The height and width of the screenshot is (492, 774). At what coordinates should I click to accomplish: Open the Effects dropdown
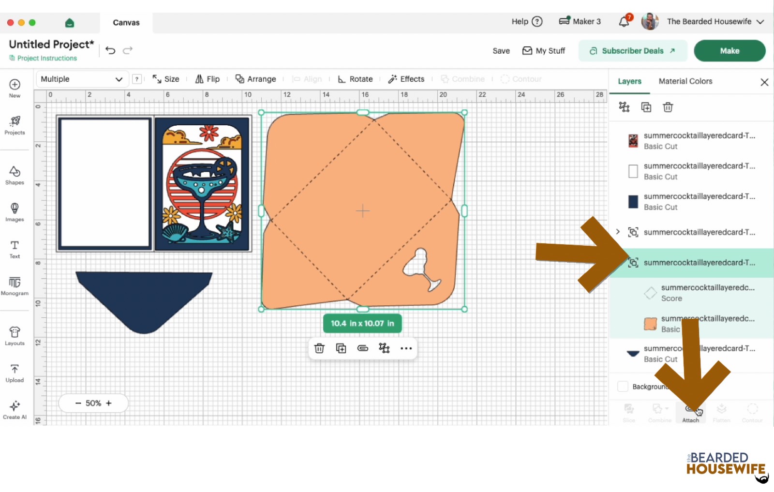point(406,79)
